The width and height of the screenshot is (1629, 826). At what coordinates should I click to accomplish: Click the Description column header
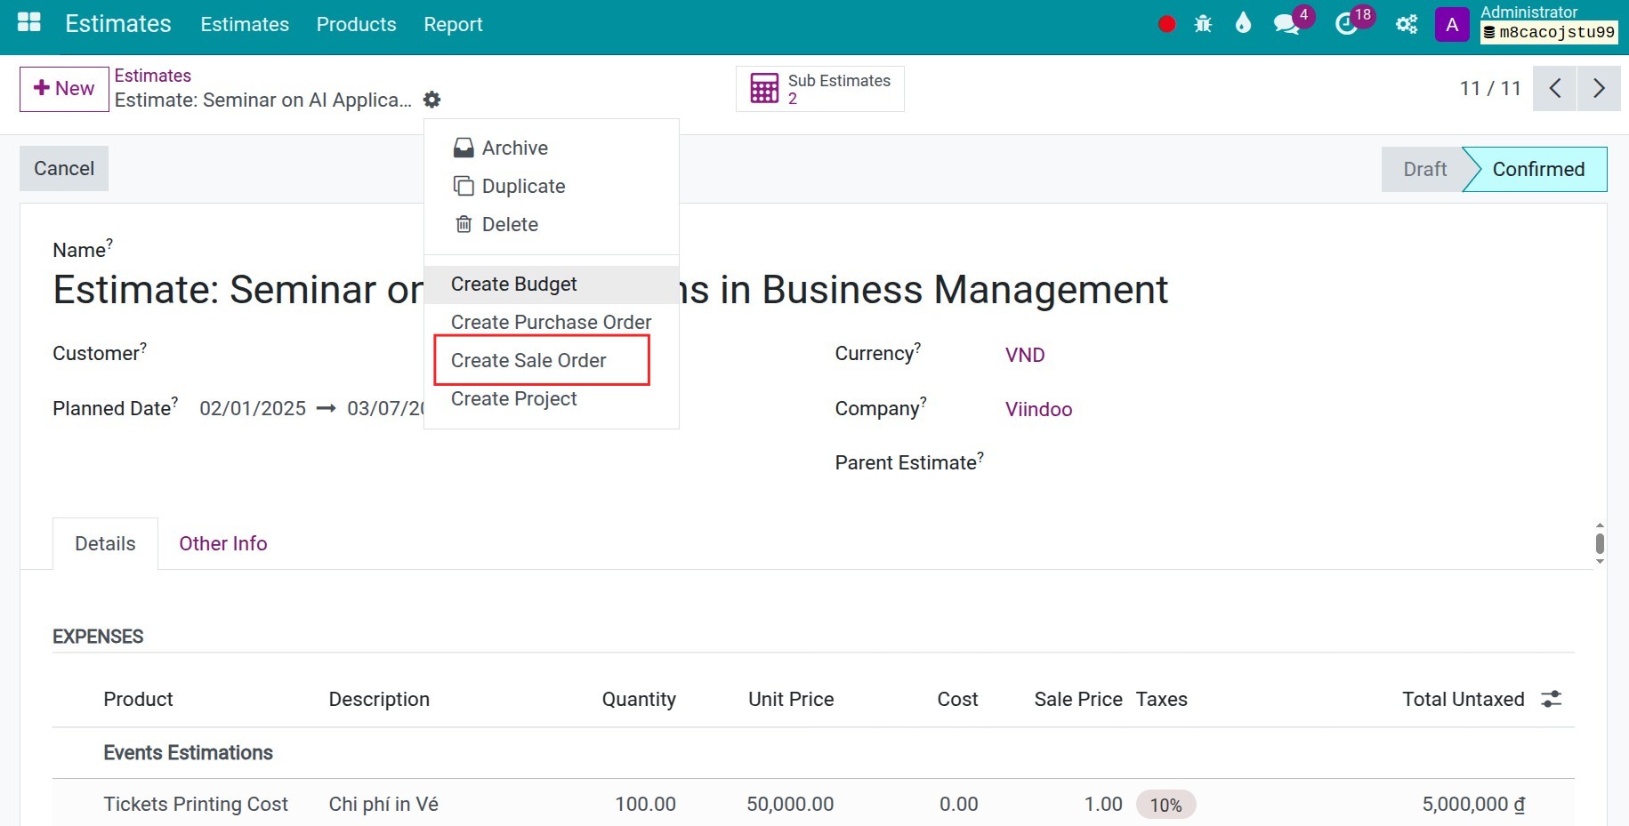379,699
